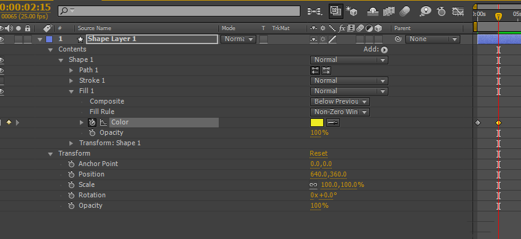Open the Composition Mini-Flowchart icon
This screenshot has height=239, width=521.
315,12
